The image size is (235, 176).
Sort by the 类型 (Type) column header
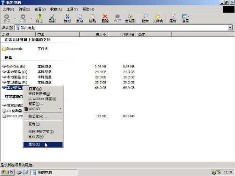click(x=58, y=34)
